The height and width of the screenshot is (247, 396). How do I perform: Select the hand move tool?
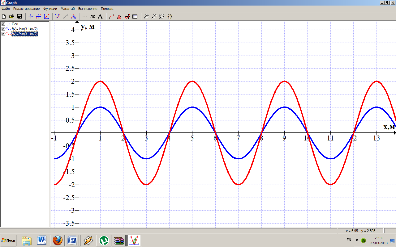[x=170, y=16]
